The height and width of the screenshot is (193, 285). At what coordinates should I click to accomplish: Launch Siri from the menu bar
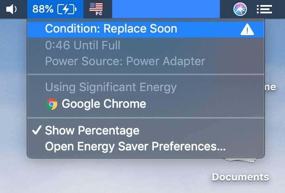point(240,9)
